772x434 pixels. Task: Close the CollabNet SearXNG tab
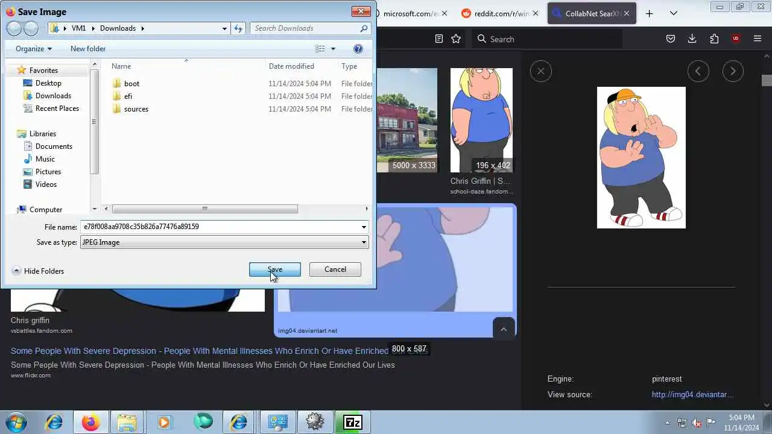coord(627,13)
